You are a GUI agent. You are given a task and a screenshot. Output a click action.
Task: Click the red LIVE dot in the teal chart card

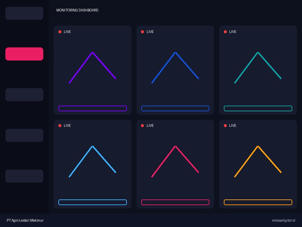tap(225, 32)
